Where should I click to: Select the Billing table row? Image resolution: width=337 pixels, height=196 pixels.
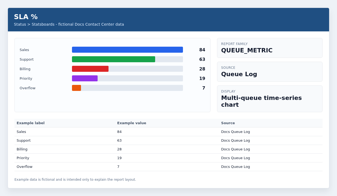(x=168, y=149)
